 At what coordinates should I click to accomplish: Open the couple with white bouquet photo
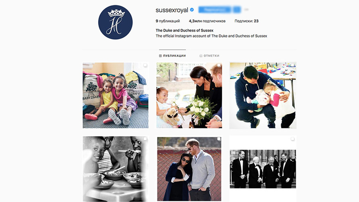tap(189, 95)
